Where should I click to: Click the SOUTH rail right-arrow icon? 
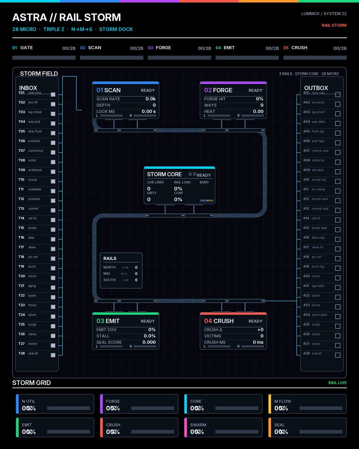click(x=125, y=280)
